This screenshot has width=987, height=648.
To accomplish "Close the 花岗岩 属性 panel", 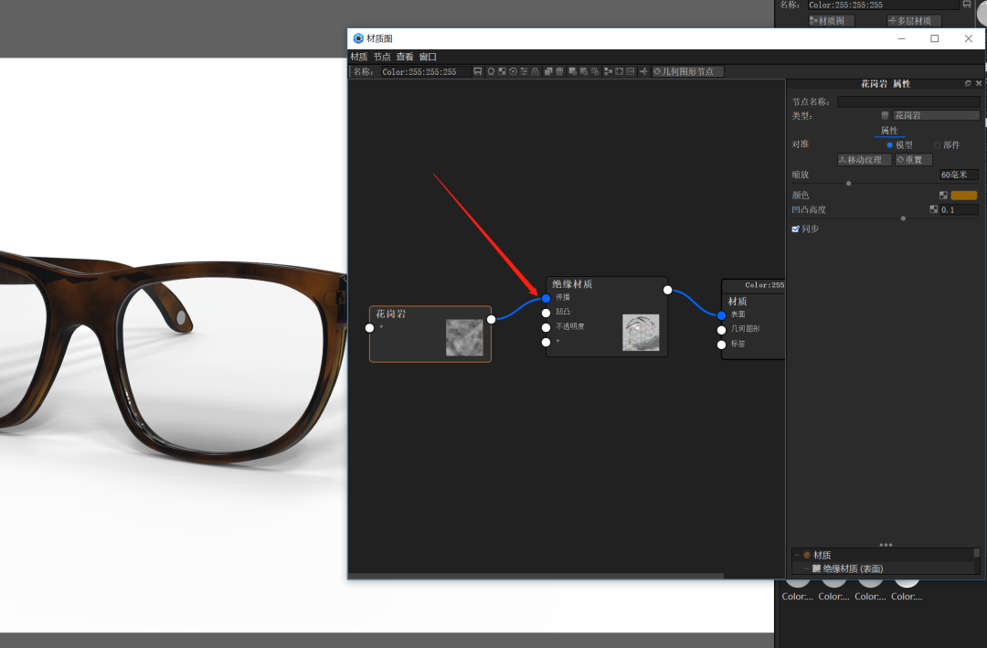I will point(979,83).
